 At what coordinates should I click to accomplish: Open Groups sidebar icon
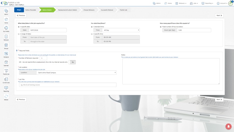[x=6, y=46]
